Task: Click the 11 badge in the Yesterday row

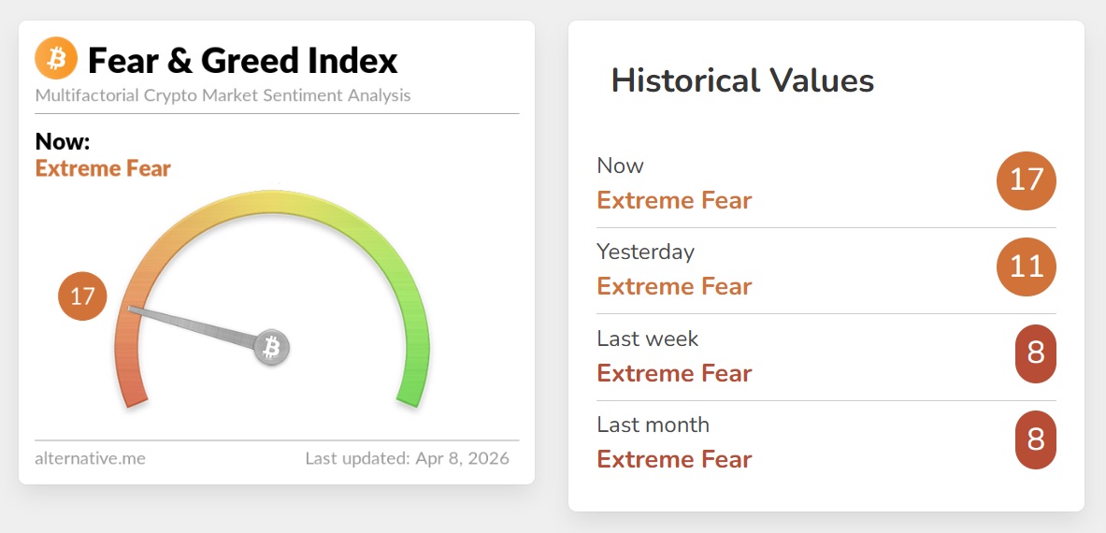Action: tap(1027, 266)
